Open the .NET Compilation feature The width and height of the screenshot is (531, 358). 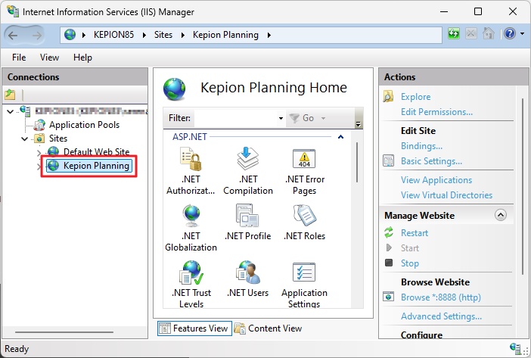(248, 171)
